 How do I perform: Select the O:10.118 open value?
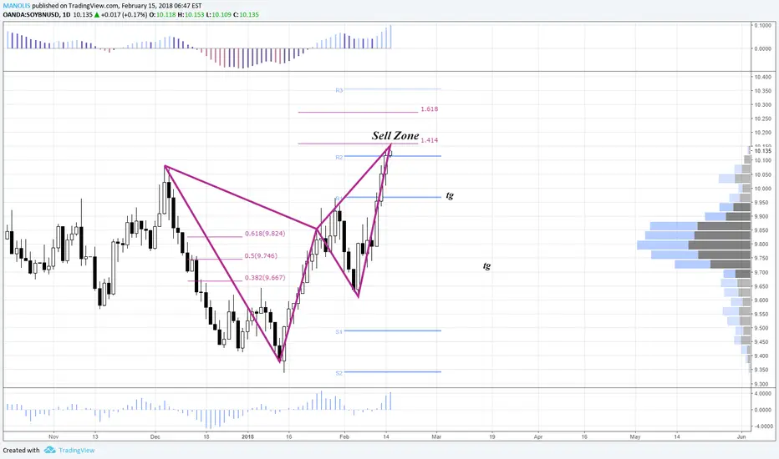(162, 15)
